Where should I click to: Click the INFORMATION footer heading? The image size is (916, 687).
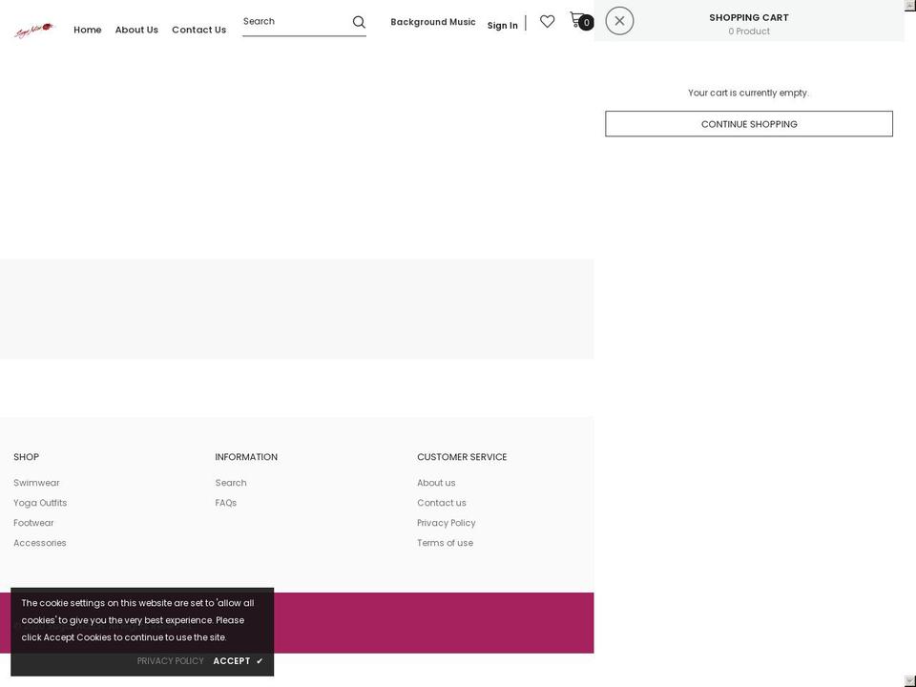[246, 457]
